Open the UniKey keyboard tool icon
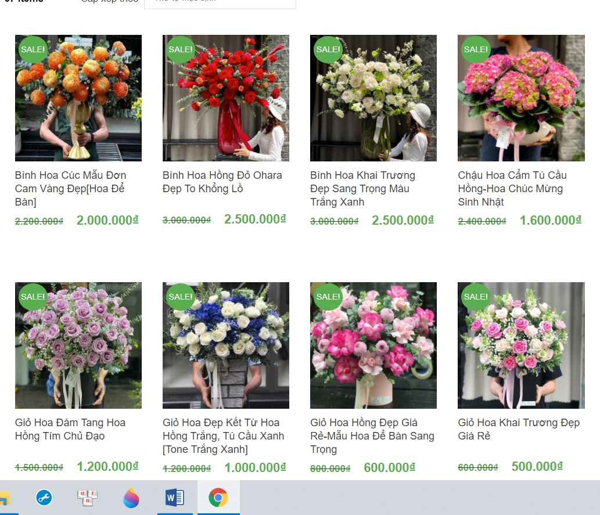Image resolution: width=600 pixels, height=515 pixels. [87, 498]
